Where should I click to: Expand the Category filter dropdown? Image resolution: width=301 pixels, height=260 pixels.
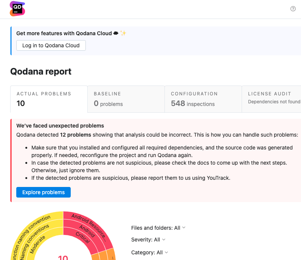click(149, 252)
